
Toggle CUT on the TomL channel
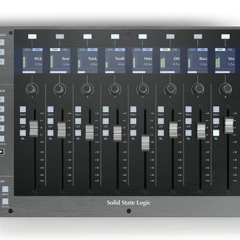tap(78, 121)
